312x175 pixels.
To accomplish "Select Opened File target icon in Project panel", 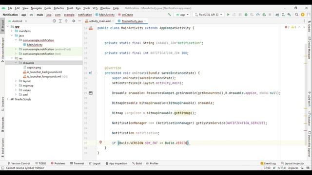I will coord(54,21).
